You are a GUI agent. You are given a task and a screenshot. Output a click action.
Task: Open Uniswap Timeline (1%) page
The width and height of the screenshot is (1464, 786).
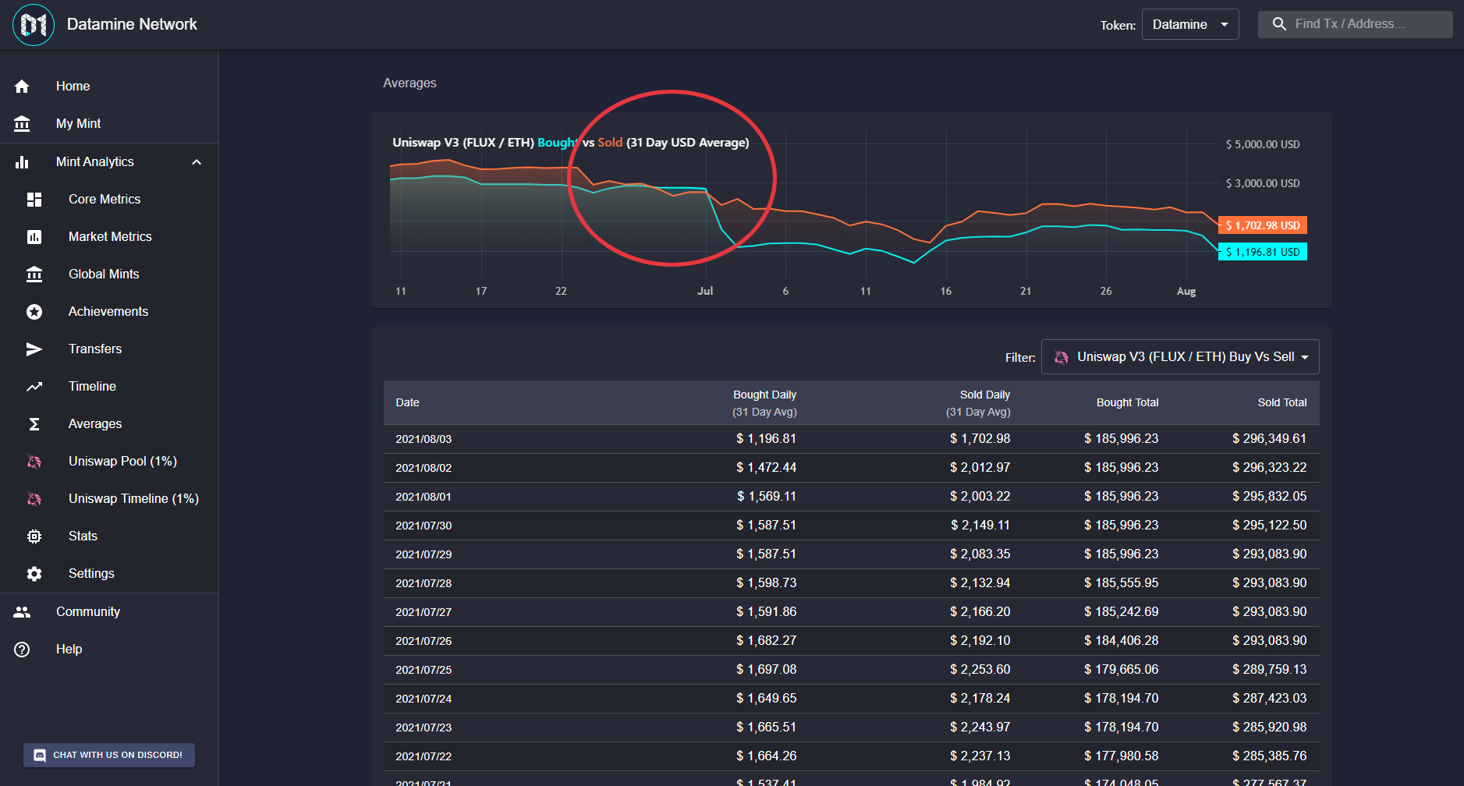coord(109,499)
